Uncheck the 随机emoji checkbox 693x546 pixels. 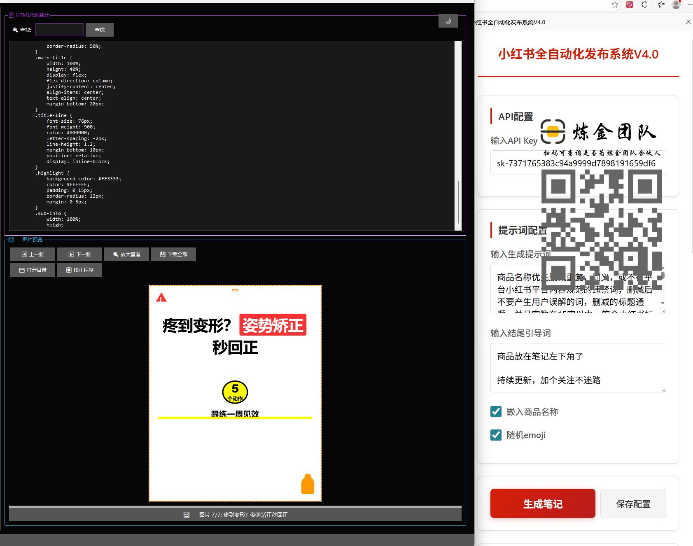point(496,435)
